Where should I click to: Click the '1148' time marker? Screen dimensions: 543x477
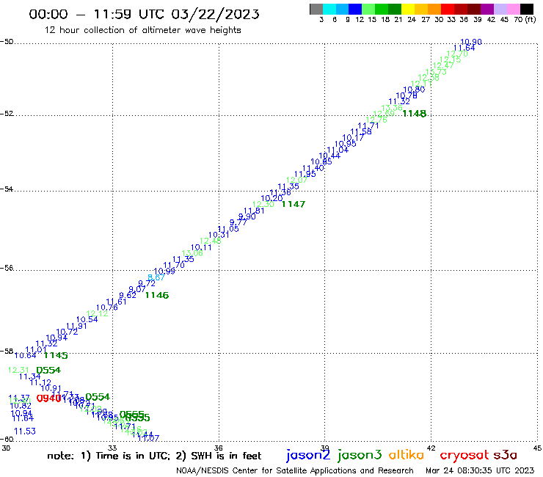[x=414, y=114]
